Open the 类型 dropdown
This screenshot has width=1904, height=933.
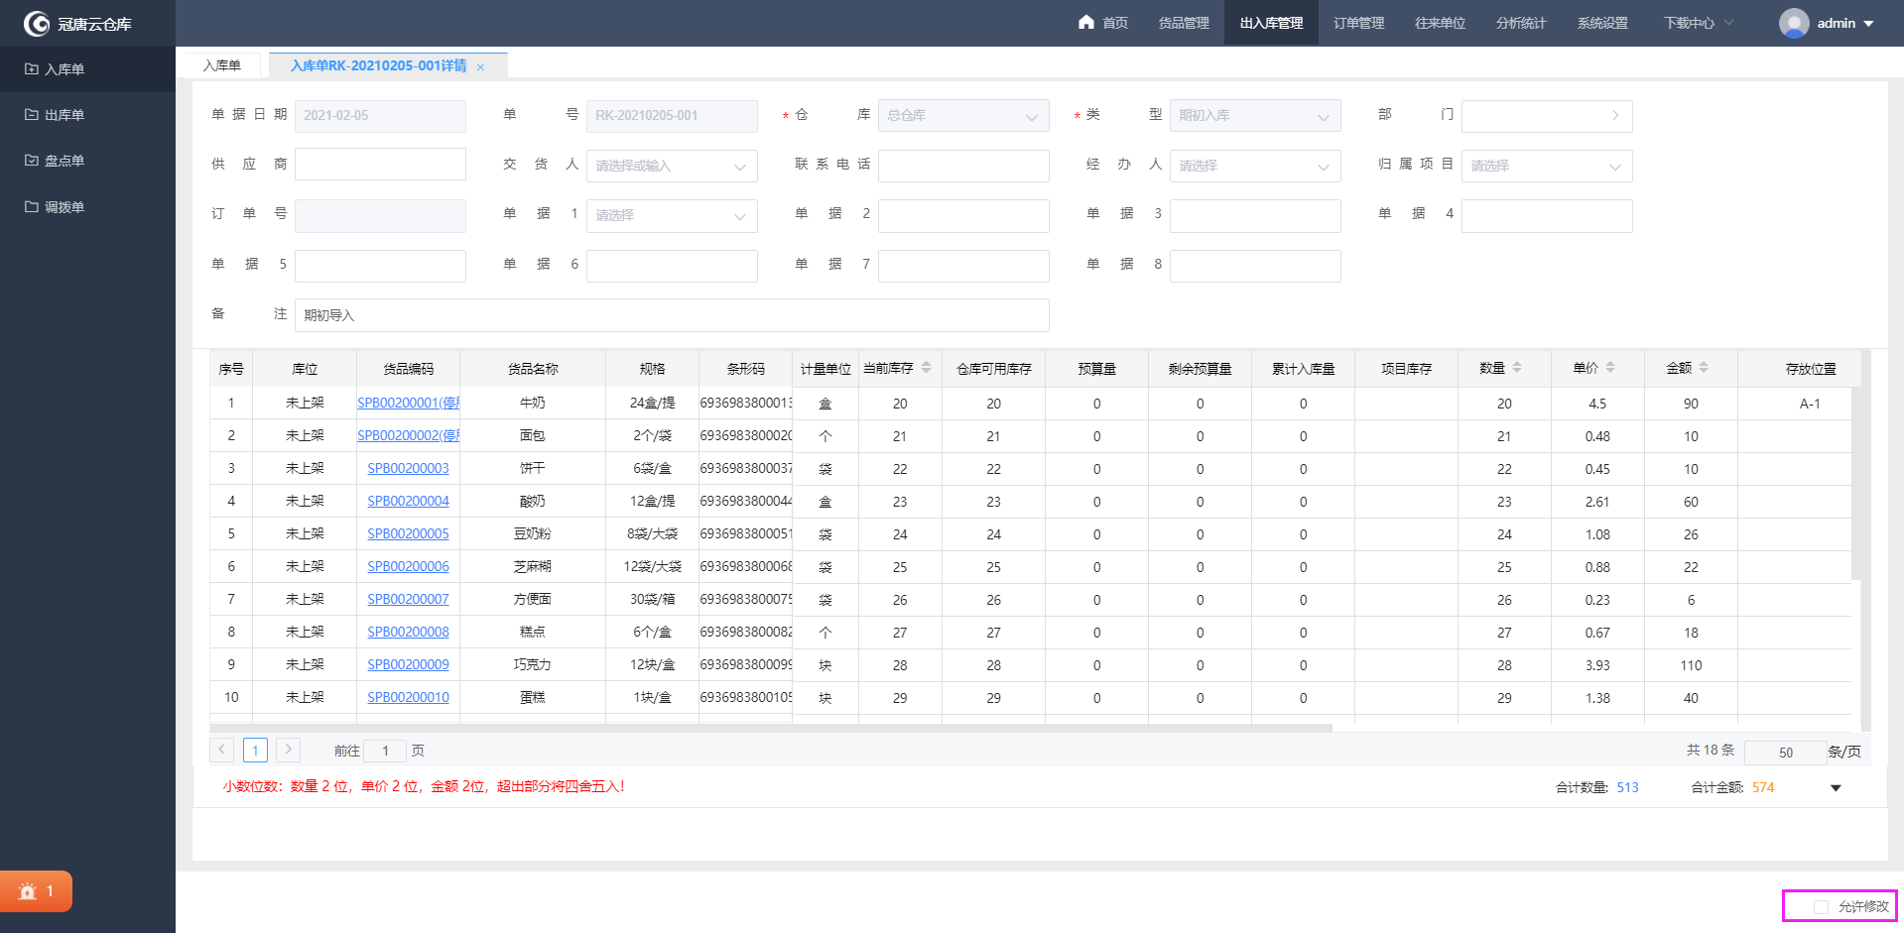[x=1255, y=116]
